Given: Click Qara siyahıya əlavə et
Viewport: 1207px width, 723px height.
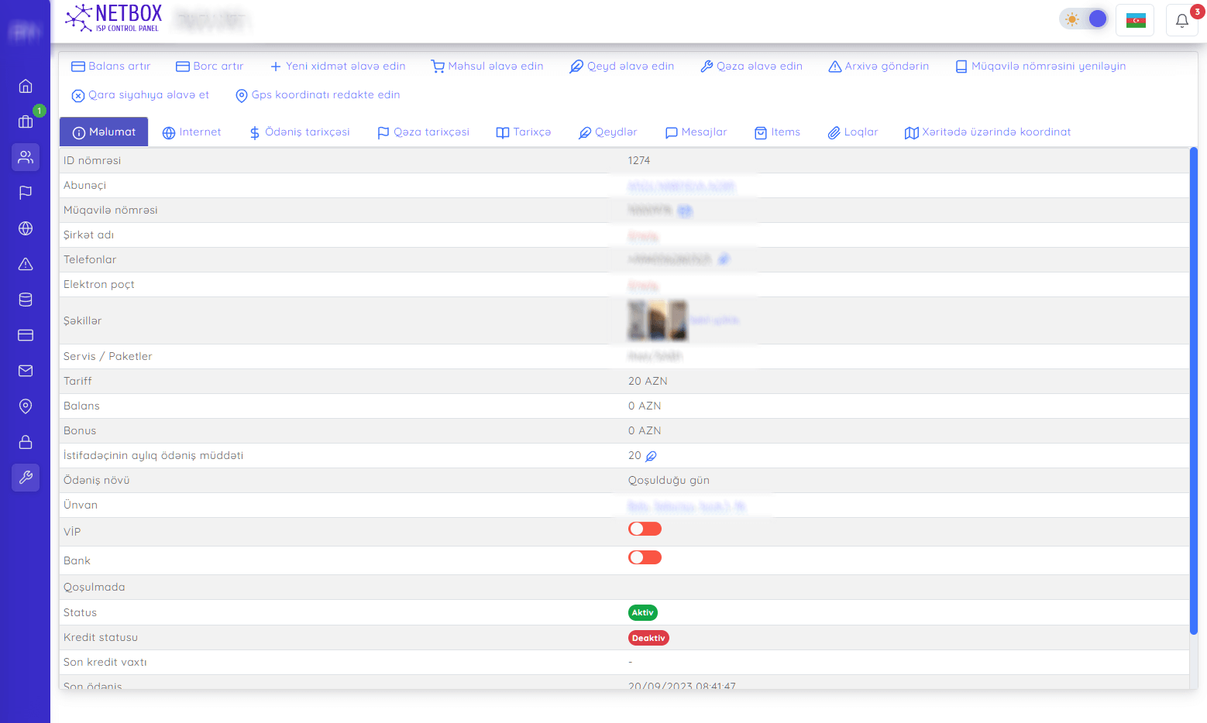Looking at the screenshot, I should [x=140, y=95].
